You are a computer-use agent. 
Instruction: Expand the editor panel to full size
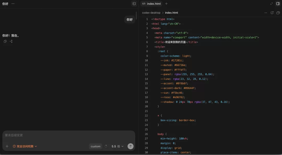(272, 4)
